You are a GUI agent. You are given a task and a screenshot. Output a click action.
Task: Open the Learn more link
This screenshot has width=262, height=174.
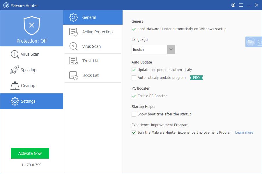pyautogui.click(x=244, y=132)
